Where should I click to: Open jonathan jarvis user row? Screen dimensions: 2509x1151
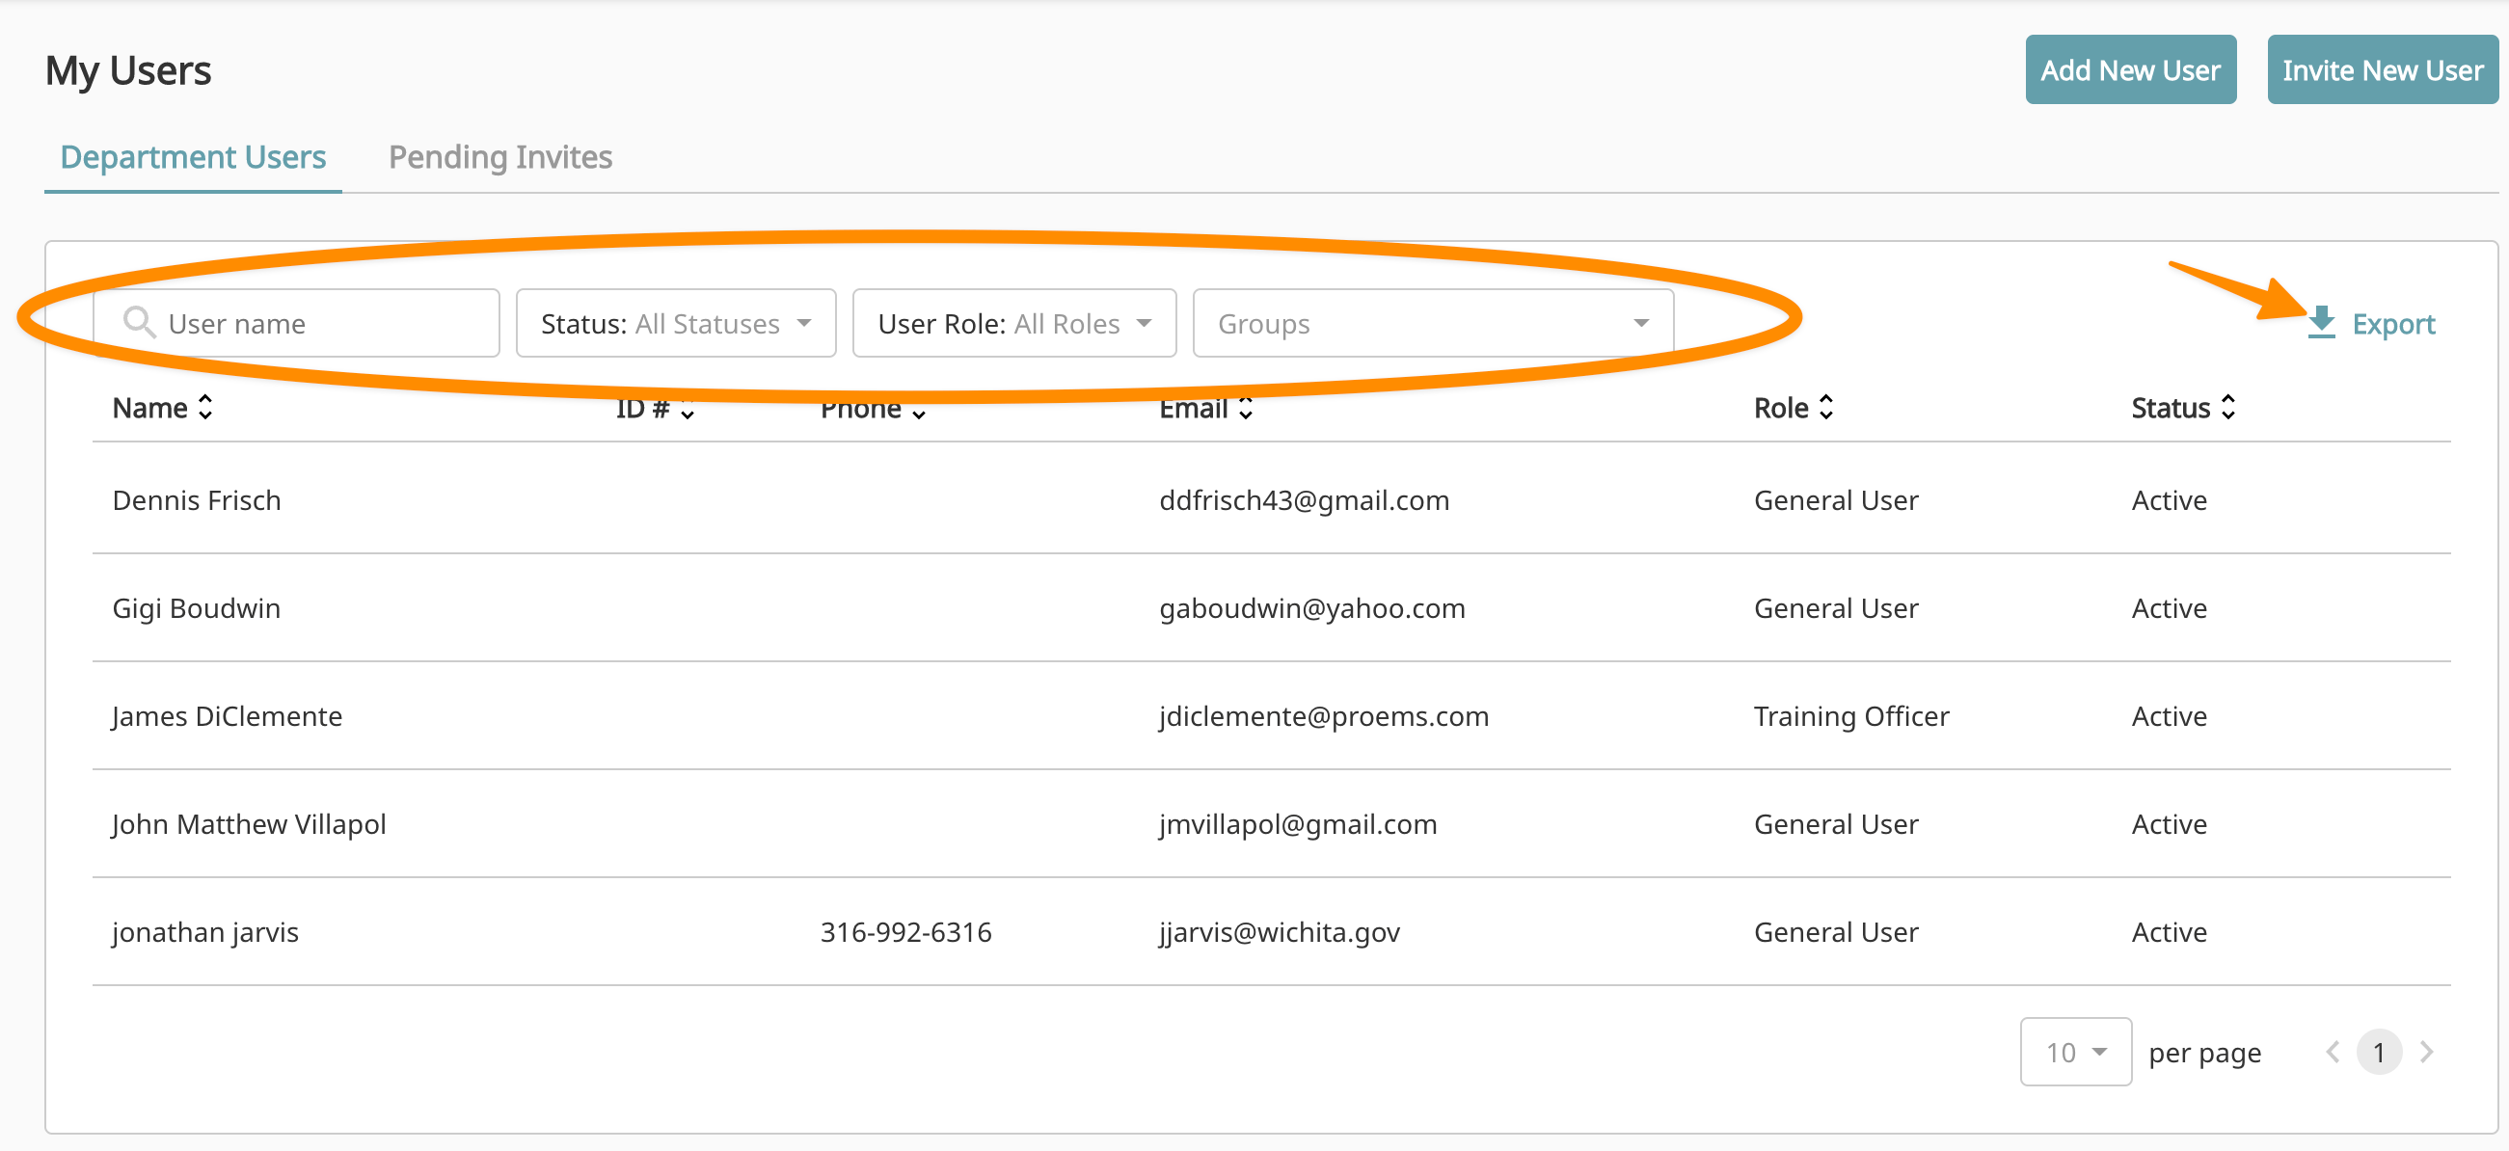[204, 933]
